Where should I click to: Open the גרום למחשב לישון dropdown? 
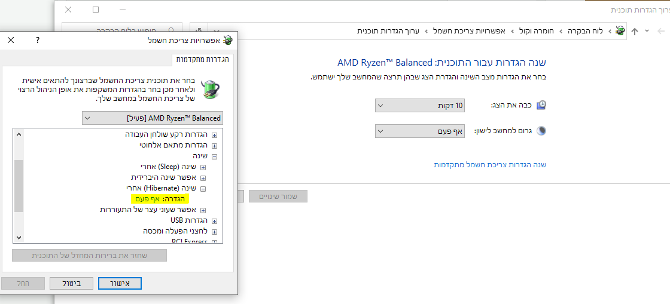(420, 131)
